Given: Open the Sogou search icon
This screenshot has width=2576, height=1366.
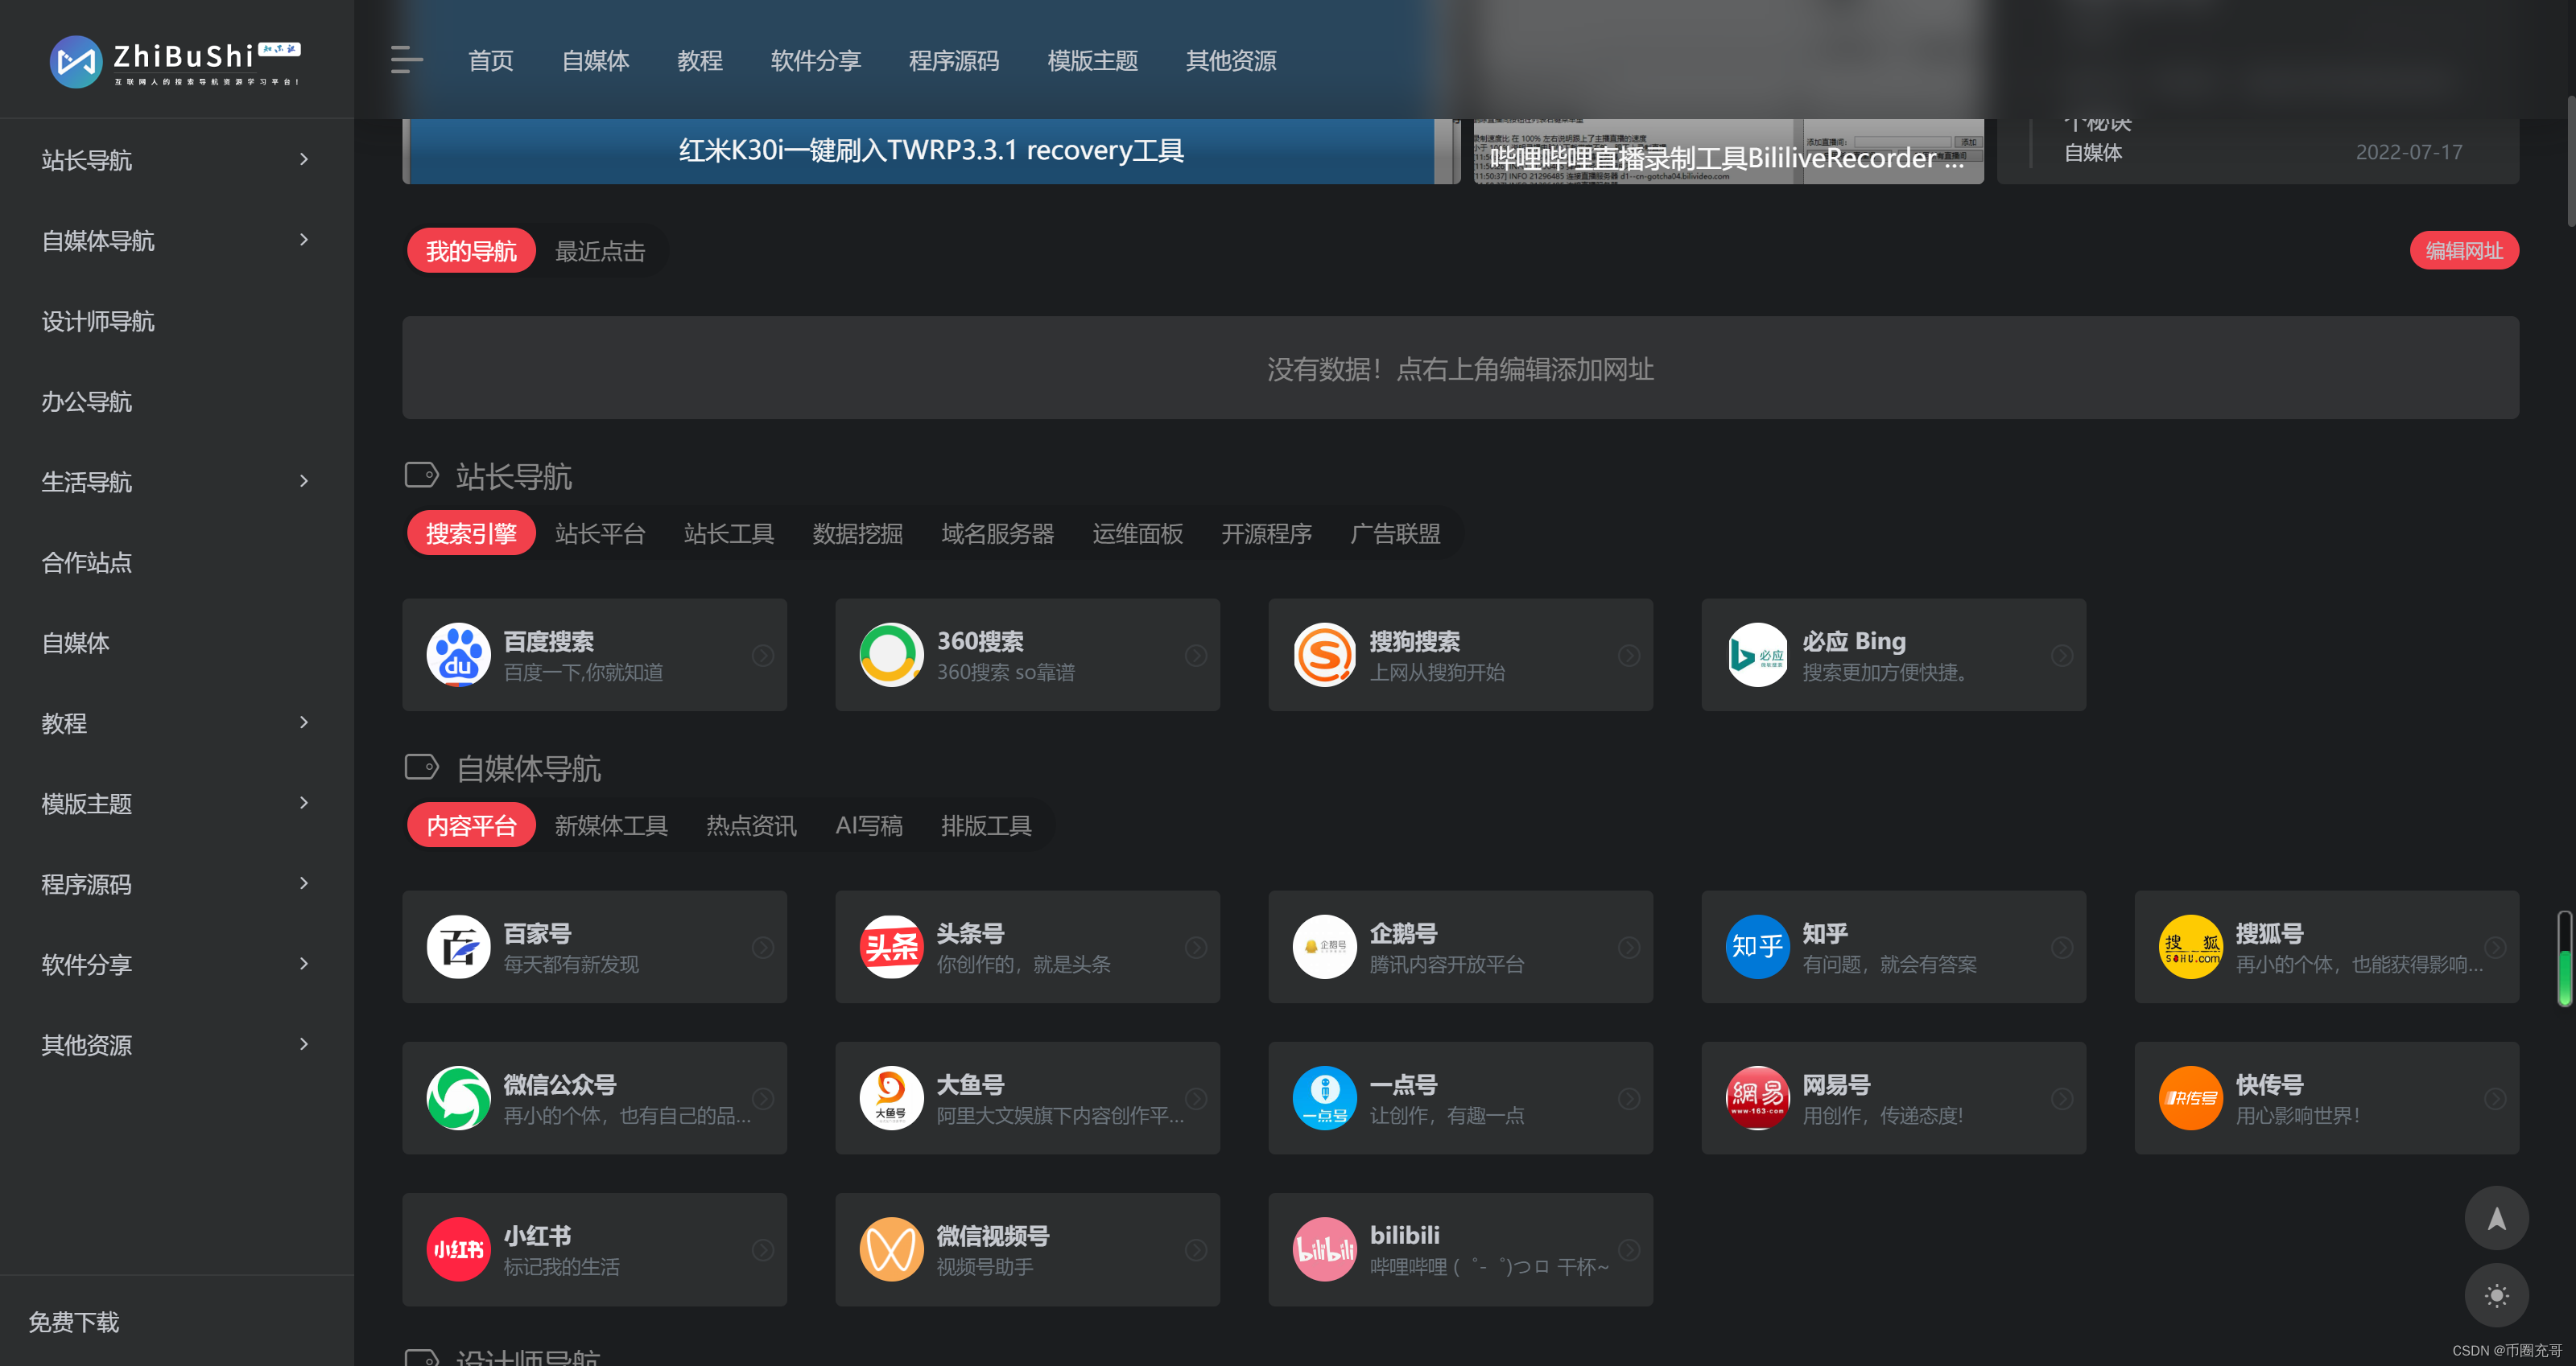Looking at the screenshot, I should (1324, 656).
